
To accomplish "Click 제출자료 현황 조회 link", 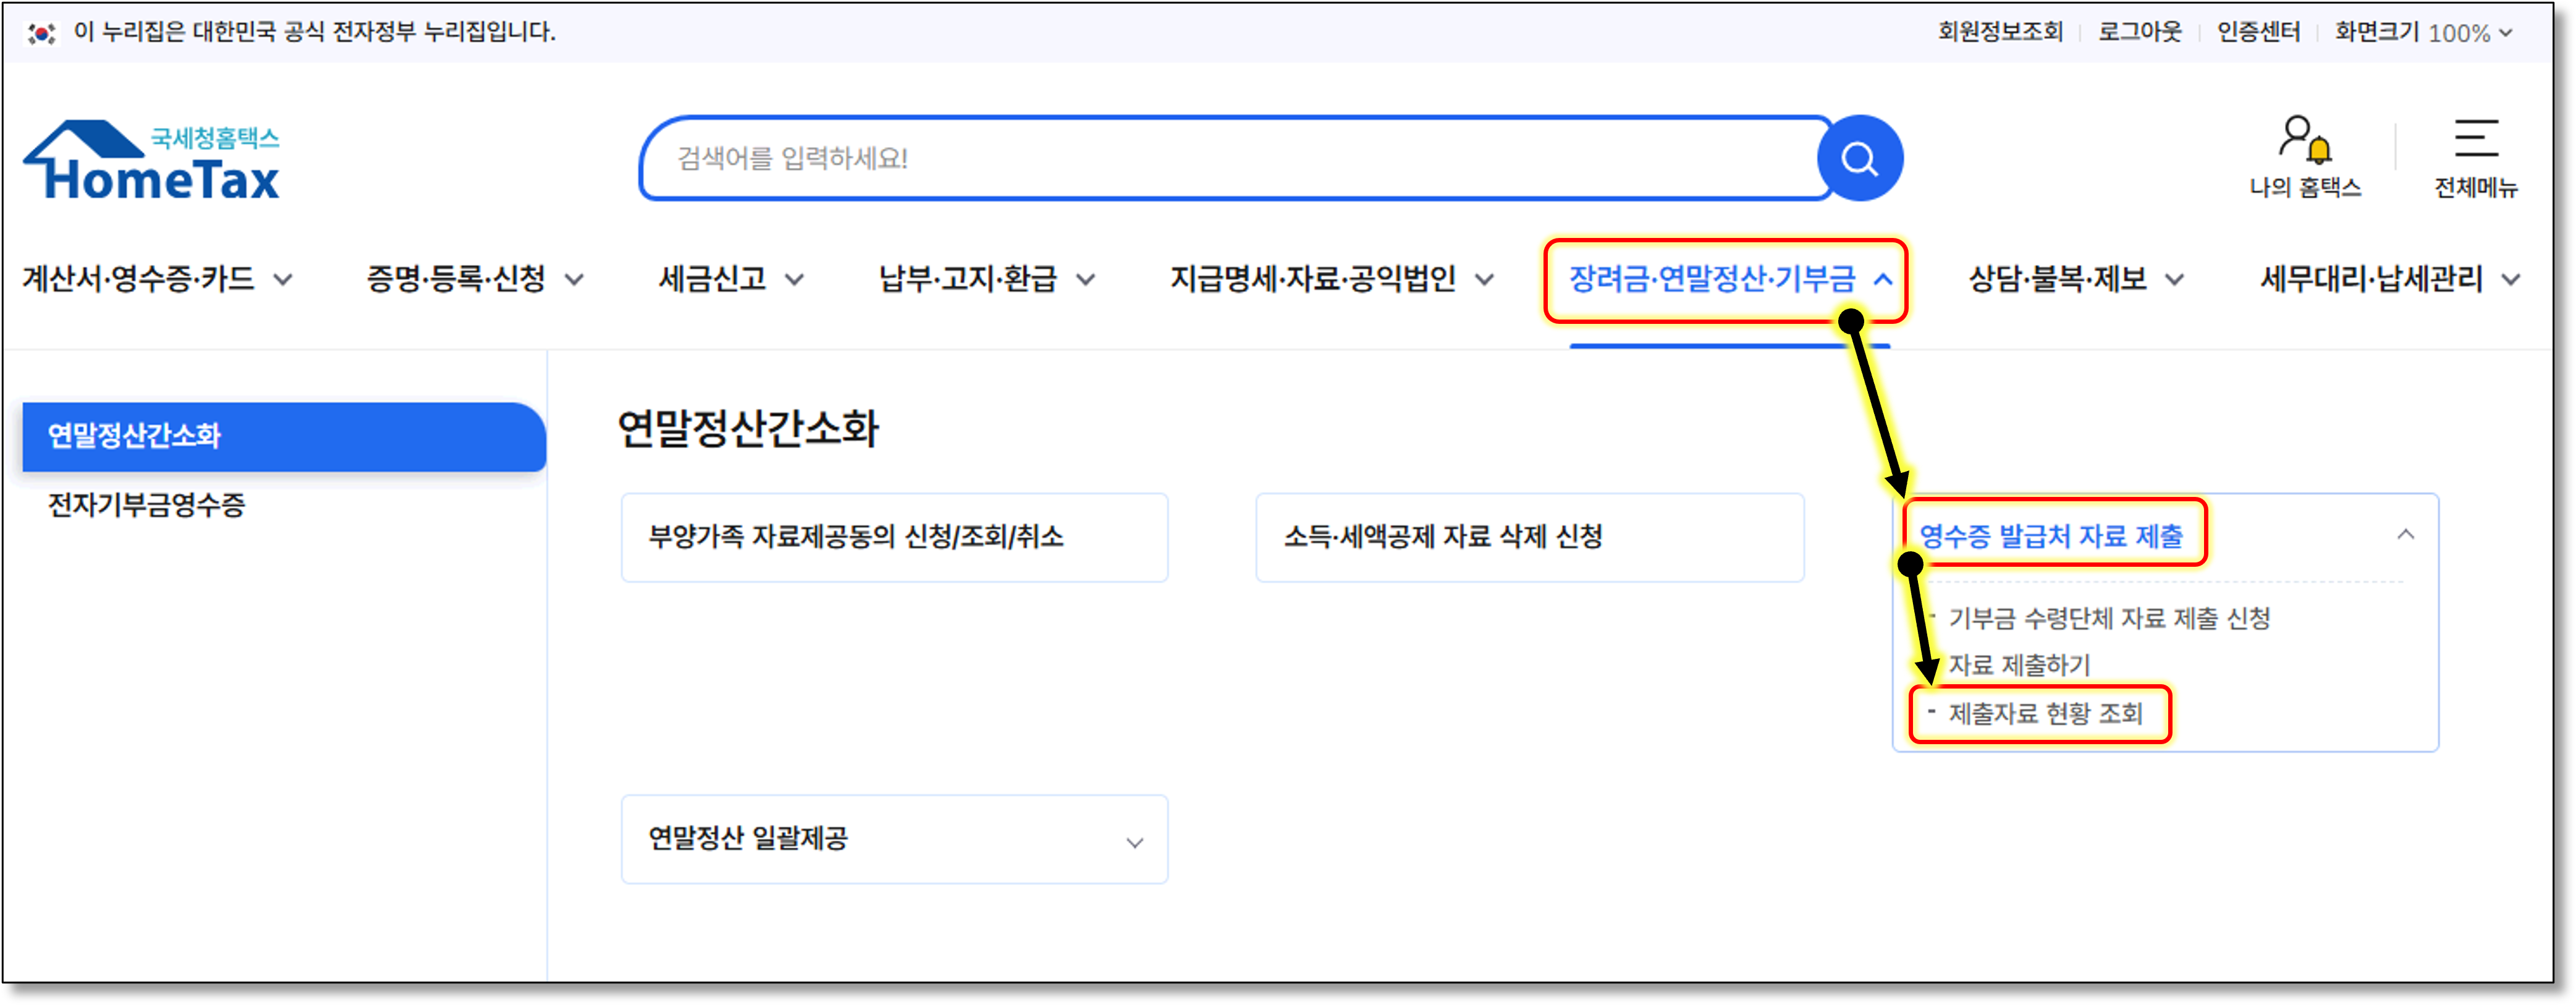I will 2045,714.
